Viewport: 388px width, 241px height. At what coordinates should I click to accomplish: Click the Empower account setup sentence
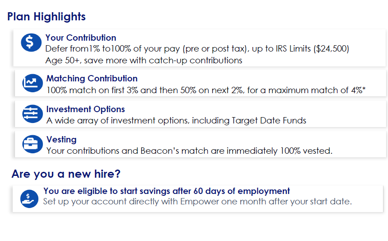197,202
